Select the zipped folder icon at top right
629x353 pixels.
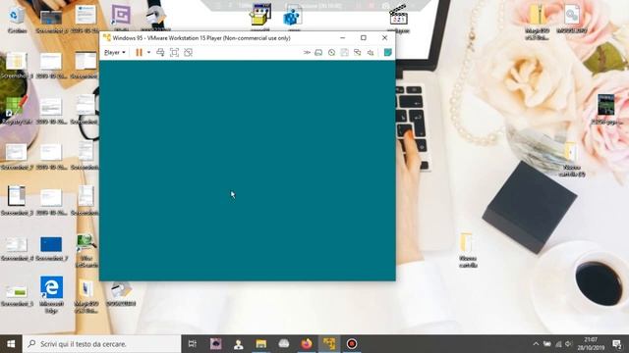537,22
